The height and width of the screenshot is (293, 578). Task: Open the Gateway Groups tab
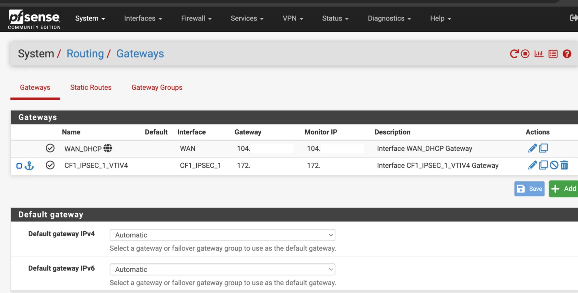(157, 87)
